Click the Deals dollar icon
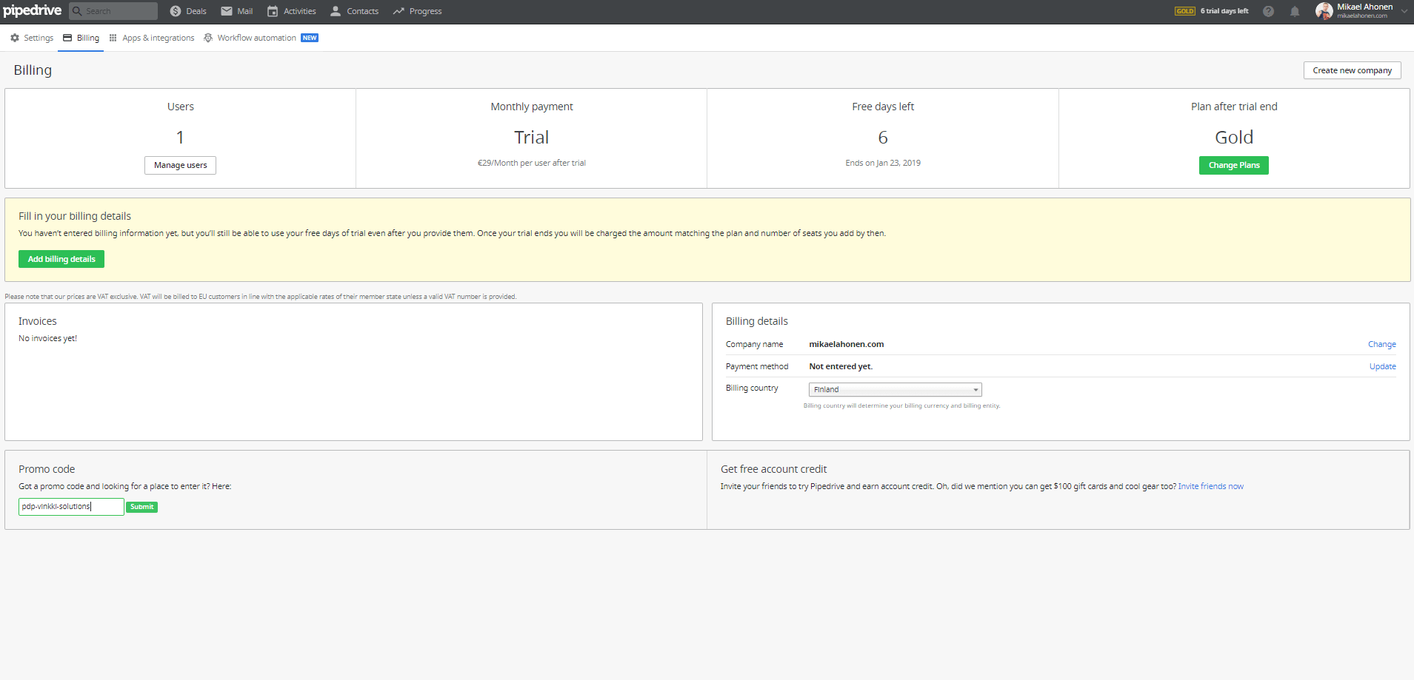Image resolution: width=1414 pixels, height=680 pixels. [x=176, y=11]
